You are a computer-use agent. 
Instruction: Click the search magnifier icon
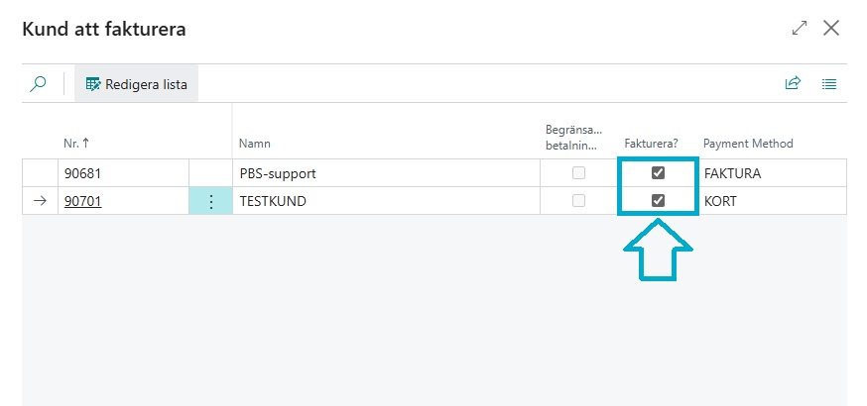(x=38, y=84)
